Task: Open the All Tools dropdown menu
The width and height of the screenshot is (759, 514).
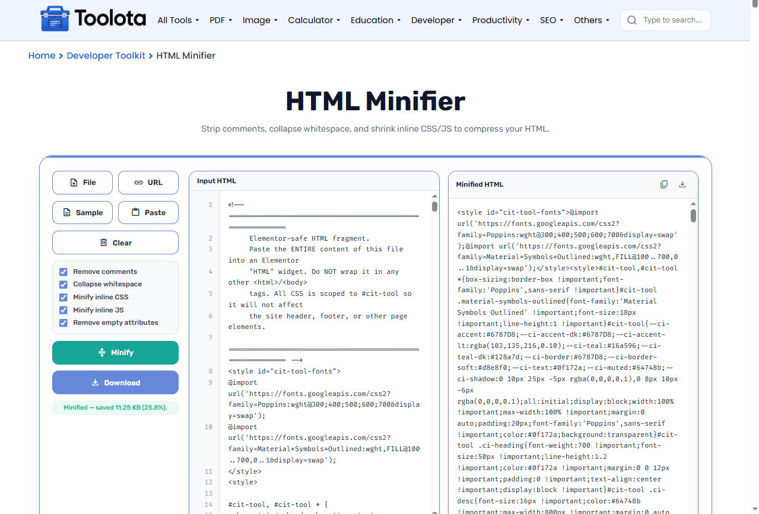Action: click(178, 20)
